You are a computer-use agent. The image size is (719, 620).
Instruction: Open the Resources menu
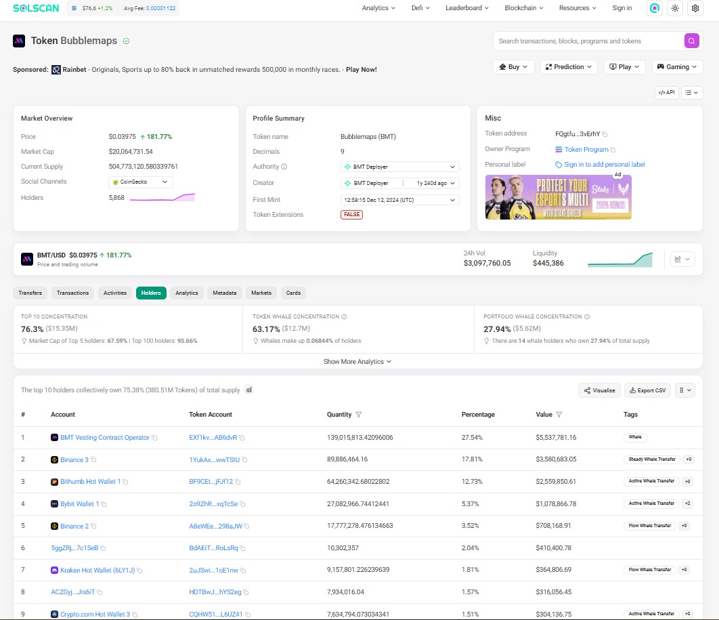(578, 8)
